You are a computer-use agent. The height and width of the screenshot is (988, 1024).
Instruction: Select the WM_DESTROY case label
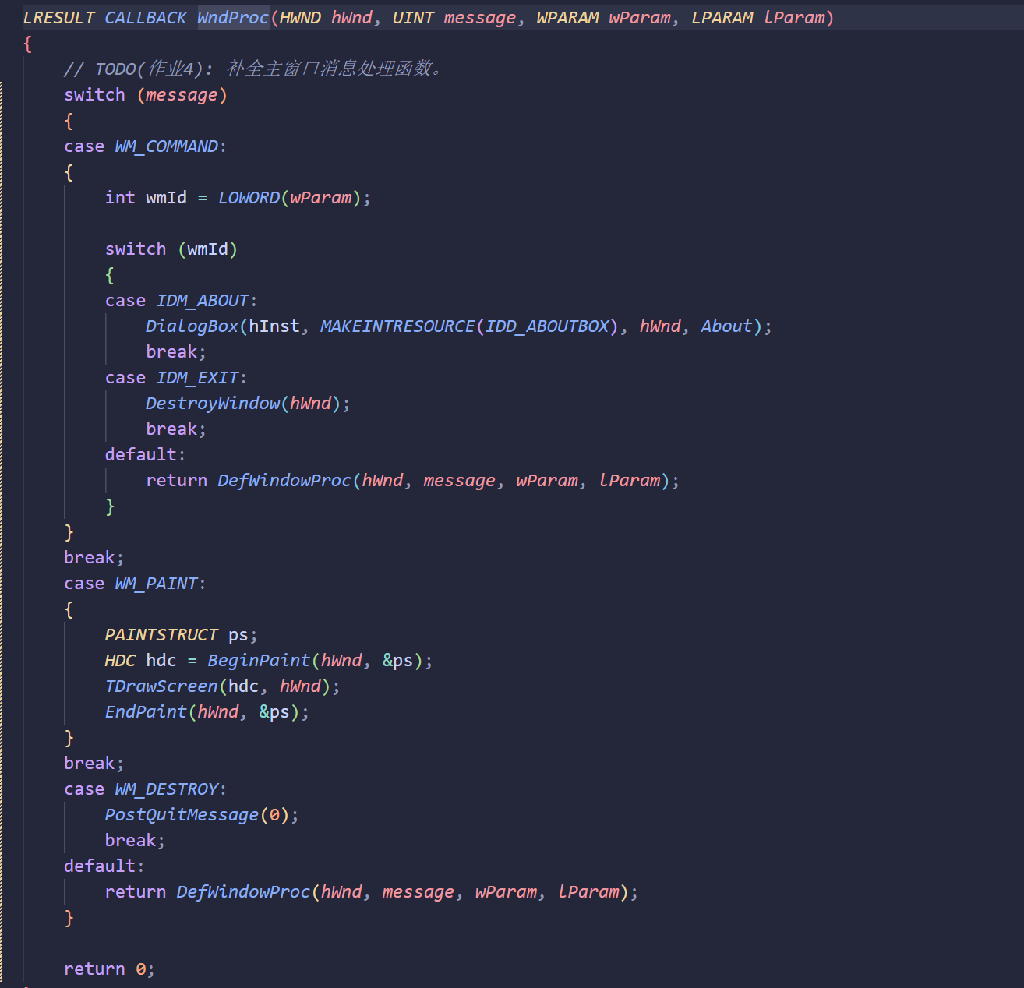(166, 789)
